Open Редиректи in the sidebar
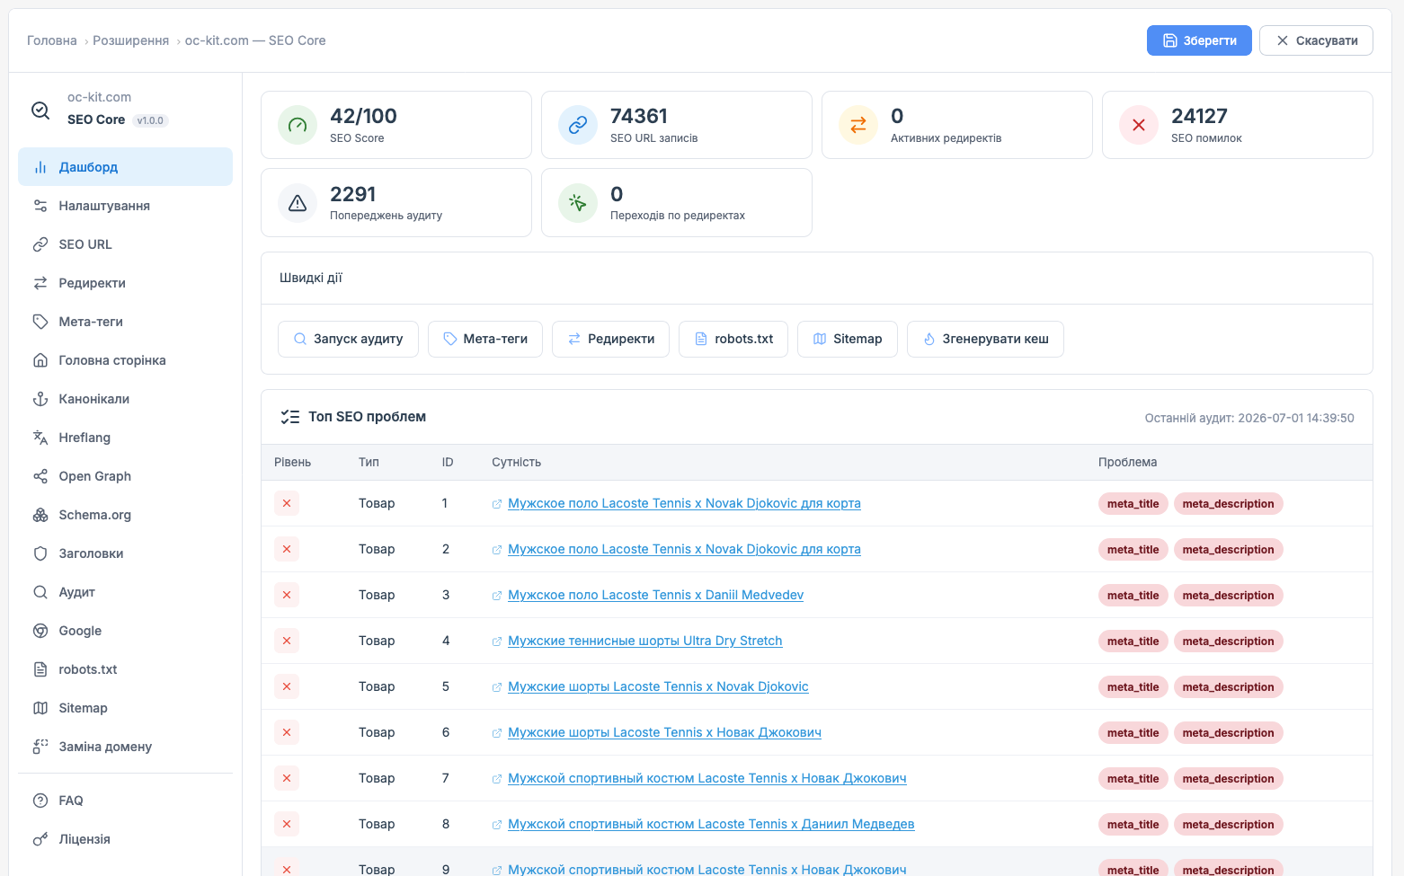 point(125,283)
